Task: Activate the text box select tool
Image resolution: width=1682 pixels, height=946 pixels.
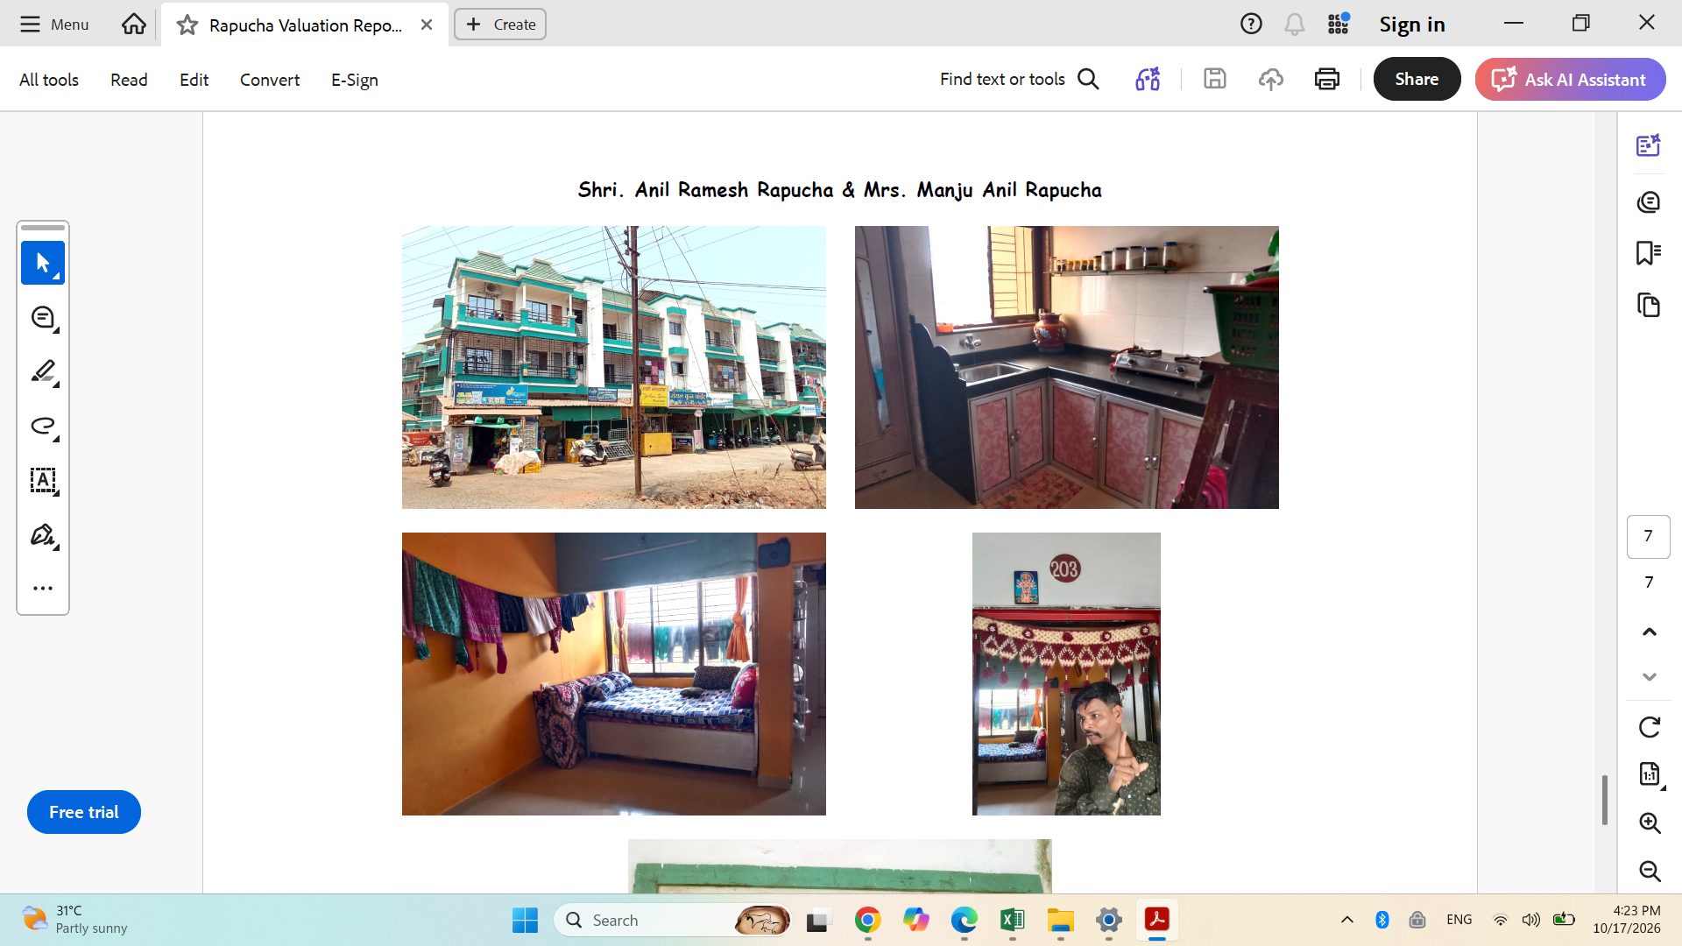Action: tap(43, 481)
